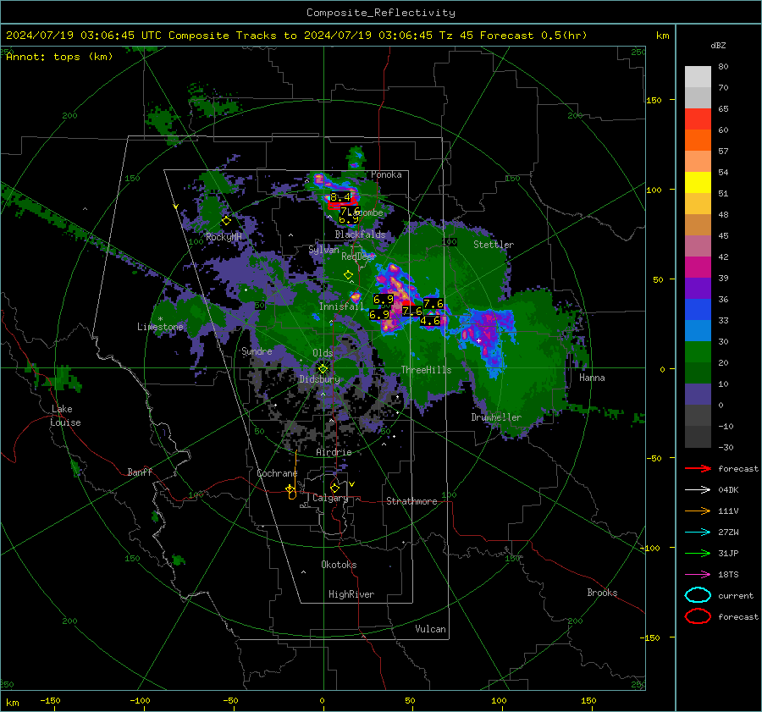Viewport: 762px width, 712px height.
Task: Click the Airdrie label
Action: tap(334, 452)
